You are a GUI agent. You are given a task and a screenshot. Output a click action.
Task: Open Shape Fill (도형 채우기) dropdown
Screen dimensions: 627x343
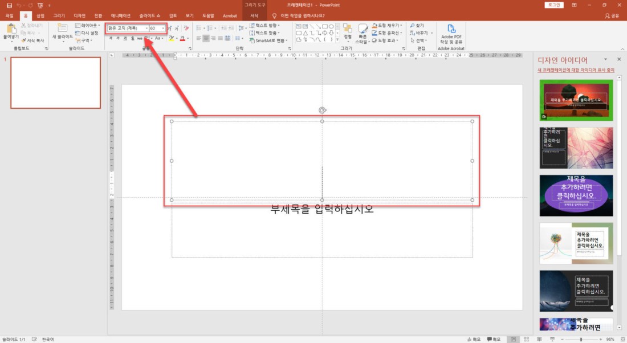386,26
